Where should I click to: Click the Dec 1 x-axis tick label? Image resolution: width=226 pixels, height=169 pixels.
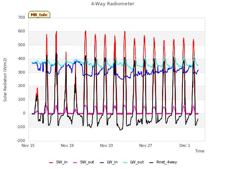pos(185,145)
